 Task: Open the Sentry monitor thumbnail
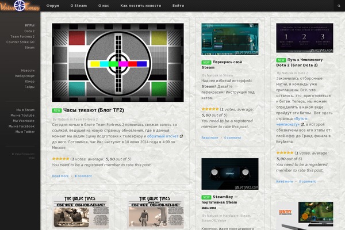tap(305, 216)
